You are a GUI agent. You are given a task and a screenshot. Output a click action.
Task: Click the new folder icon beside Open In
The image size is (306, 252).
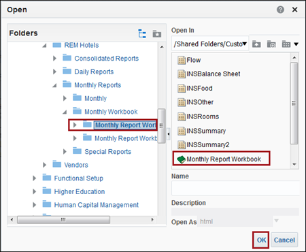click(x=271, y=44)
